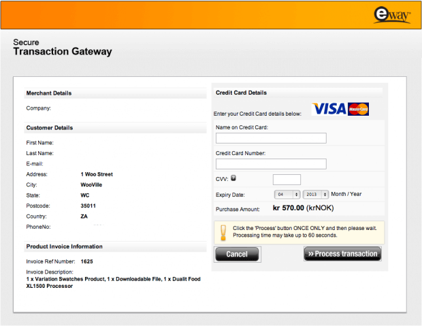Click the Process transaction button
Image resolution: width=422 pixels, height=326 pixels.
(342, 254)
